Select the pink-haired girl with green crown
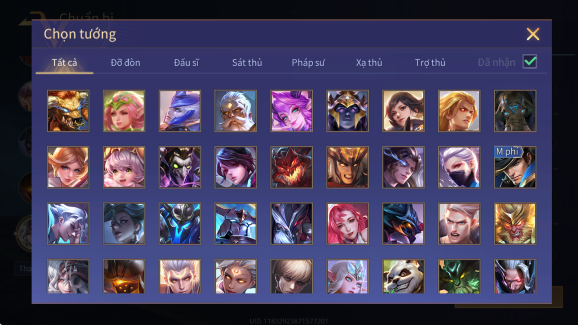 point(124,111)
